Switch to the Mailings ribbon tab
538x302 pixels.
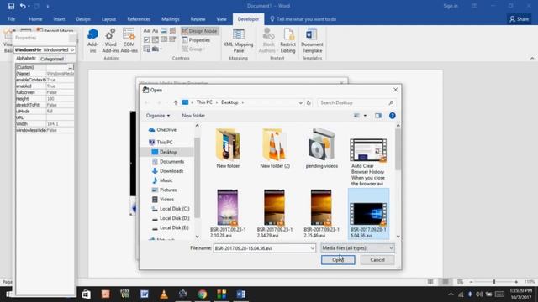170,19
